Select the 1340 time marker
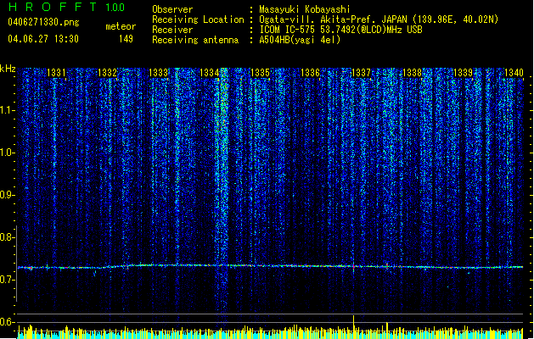Image resolution: width=534 pixels, height=339 pixels. point(513,74)
